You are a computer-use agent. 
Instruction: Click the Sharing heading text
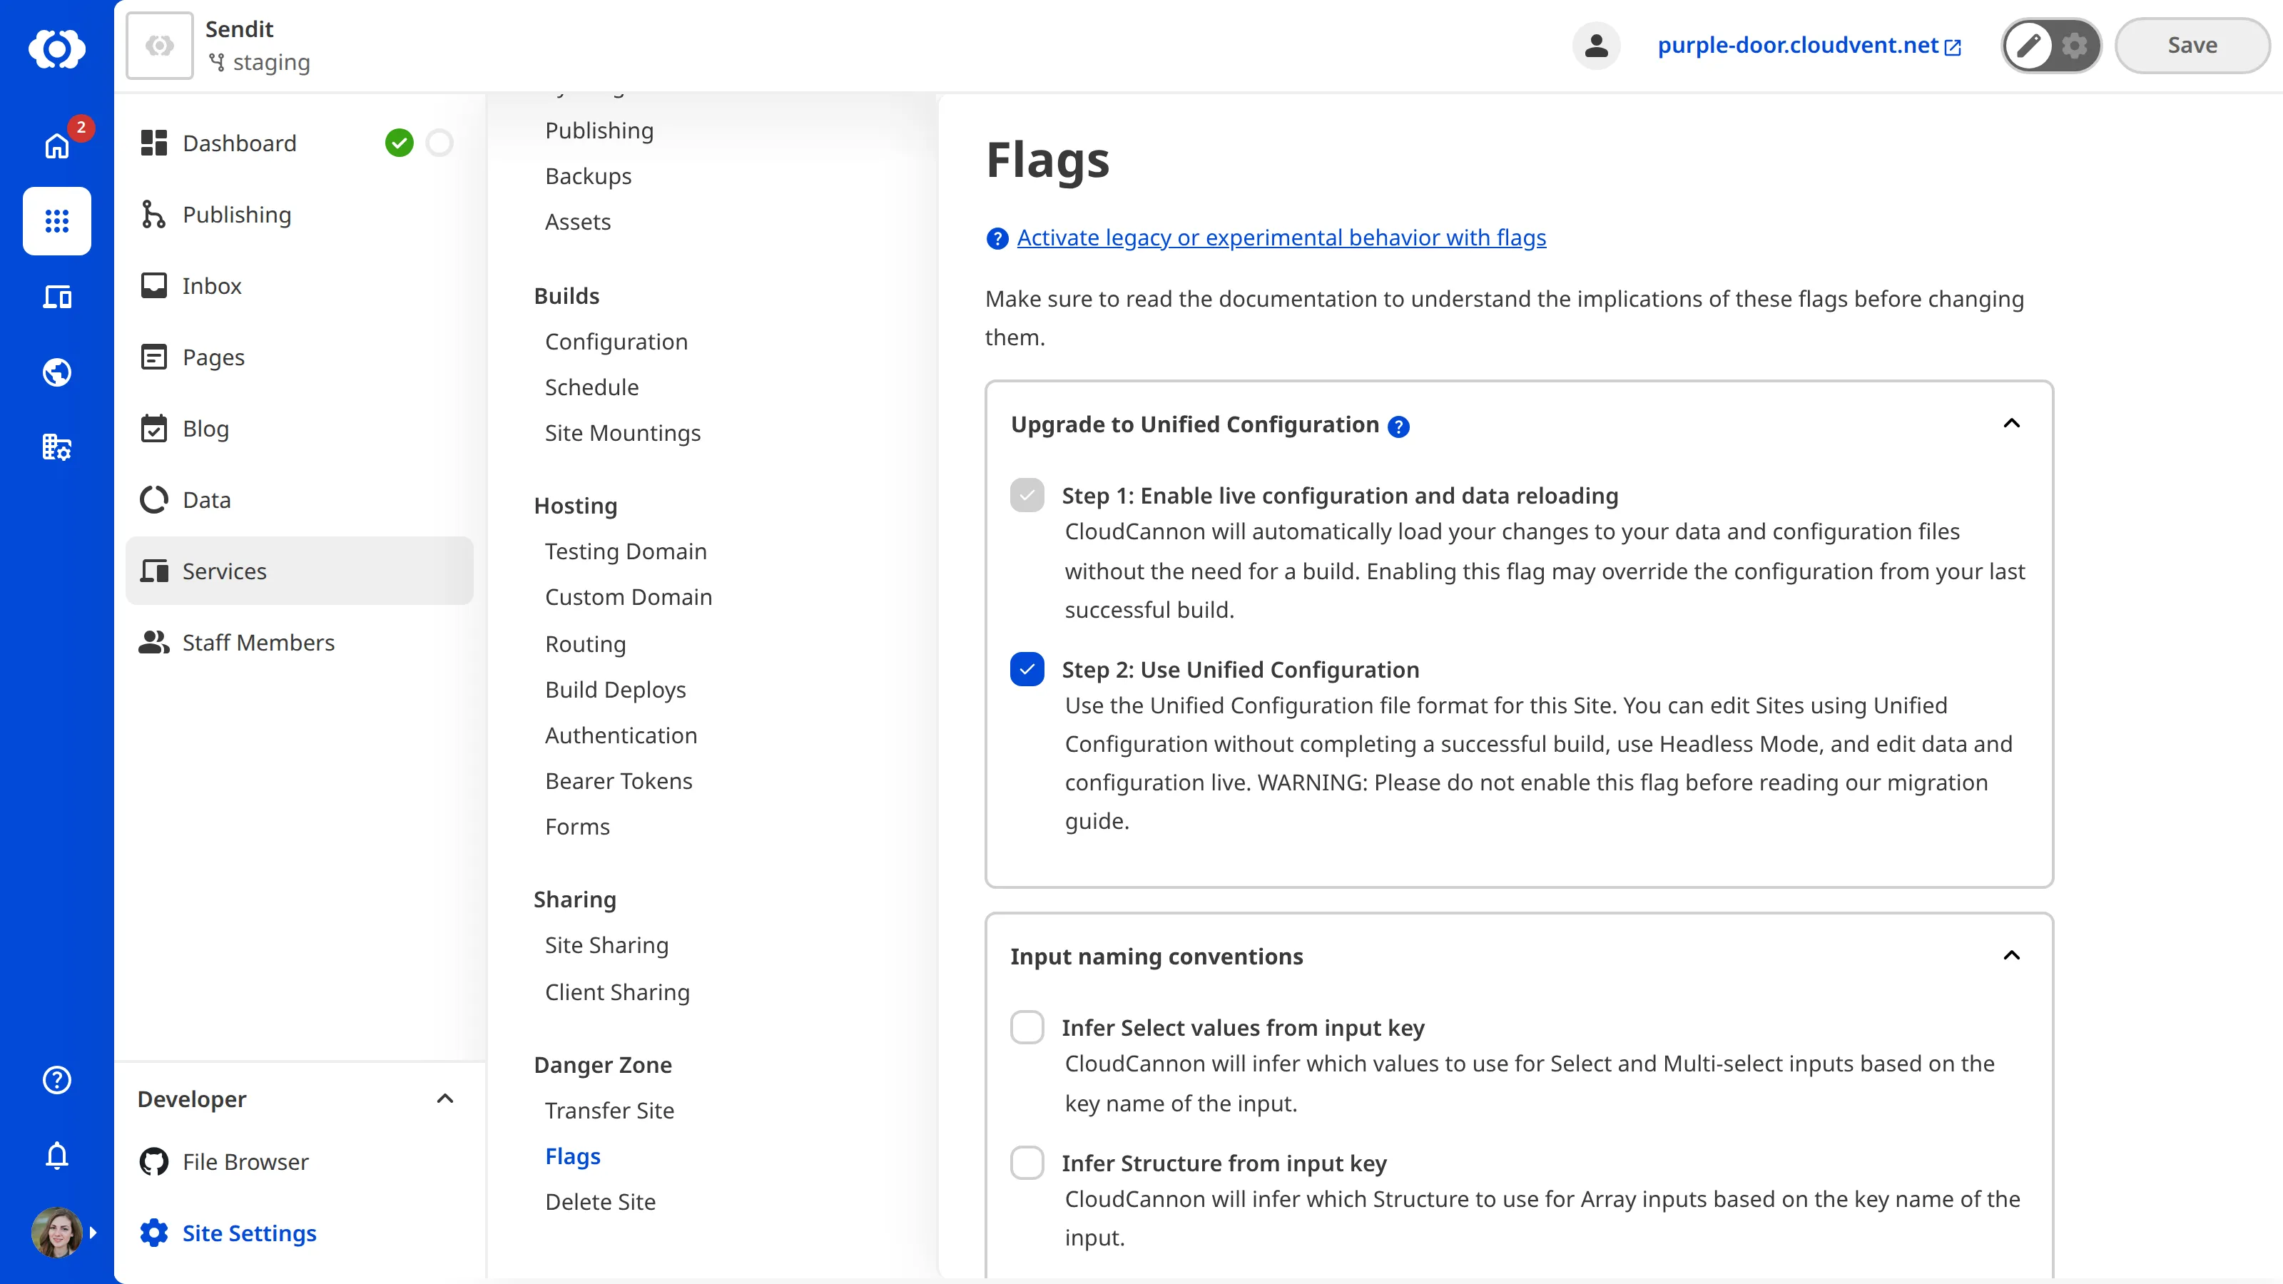[x=574, y=900]
